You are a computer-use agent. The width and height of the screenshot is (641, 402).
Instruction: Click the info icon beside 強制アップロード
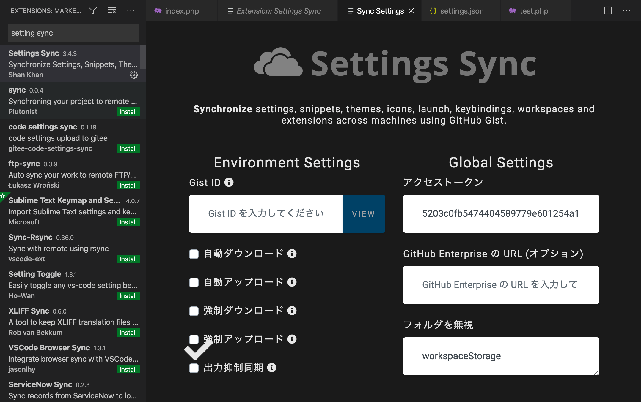(293, 339)
